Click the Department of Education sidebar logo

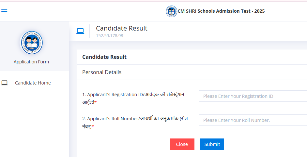click(x=31, y=43)
